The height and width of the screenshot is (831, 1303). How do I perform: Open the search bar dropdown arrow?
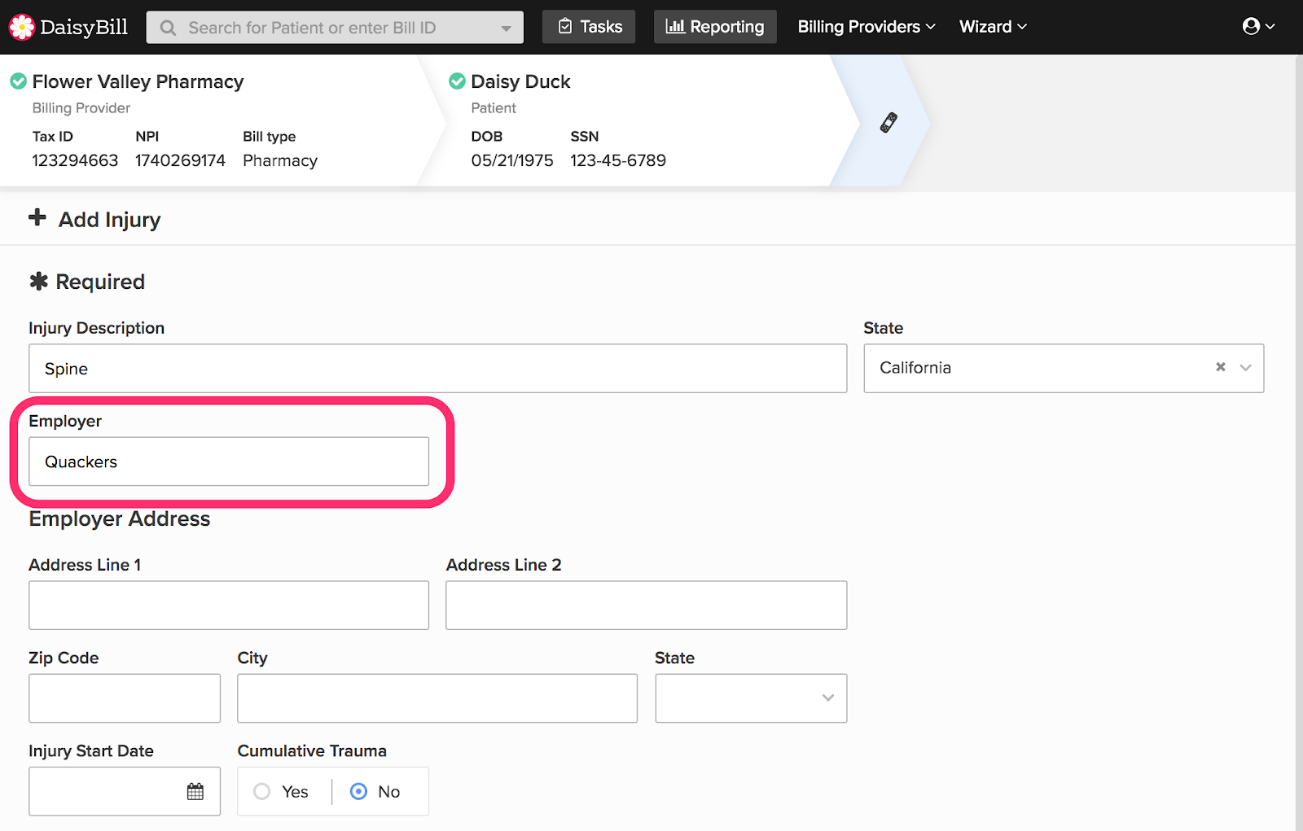(506, 28)
